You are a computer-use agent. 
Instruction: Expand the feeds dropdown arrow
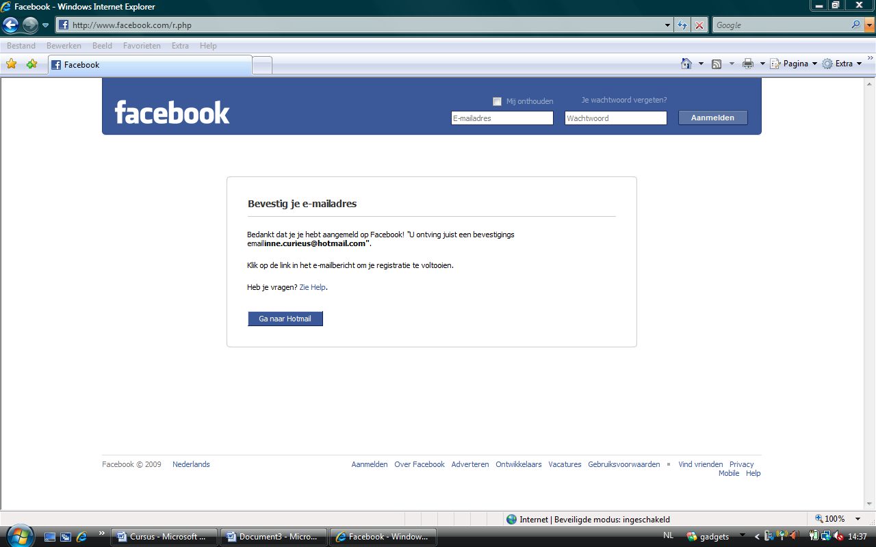tap(732, 64)
